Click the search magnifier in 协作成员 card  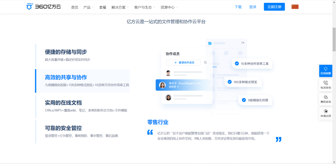point(205,62)
